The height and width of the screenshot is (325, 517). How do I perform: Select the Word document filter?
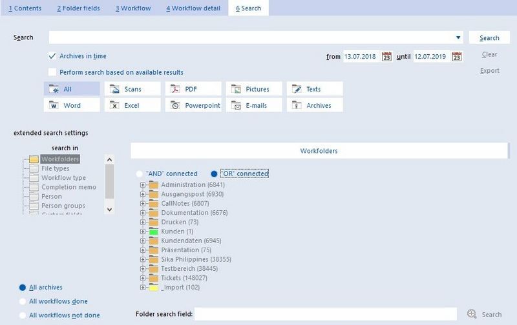53,105
